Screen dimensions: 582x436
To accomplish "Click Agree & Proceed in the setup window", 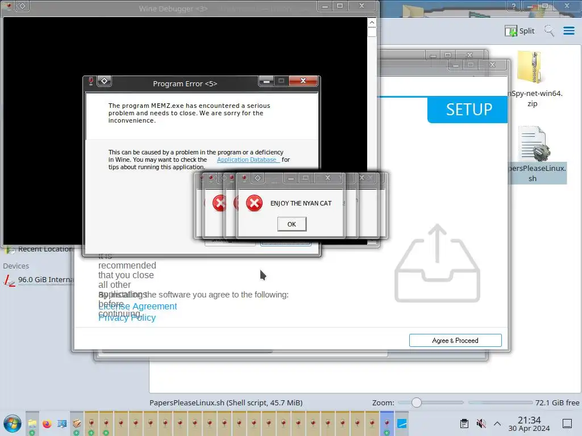I will [455, 341].
